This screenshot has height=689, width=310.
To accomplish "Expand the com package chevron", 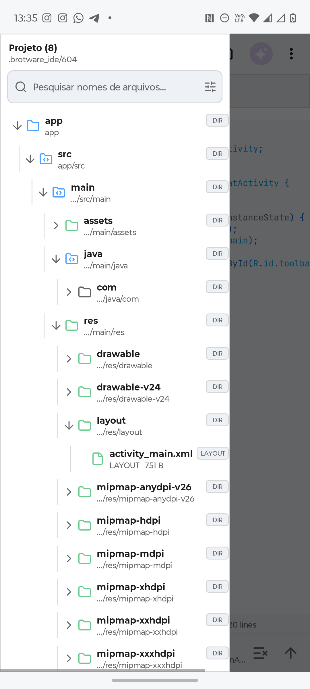I will coord(69,292).
